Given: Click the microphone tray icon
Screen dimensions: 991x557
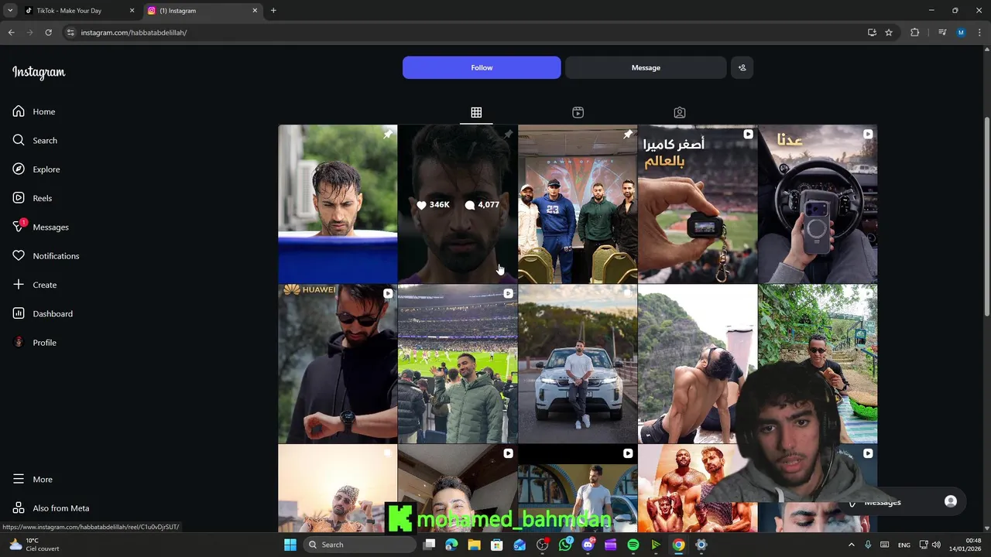Looking at the screenshot, I should coord(868,545).
